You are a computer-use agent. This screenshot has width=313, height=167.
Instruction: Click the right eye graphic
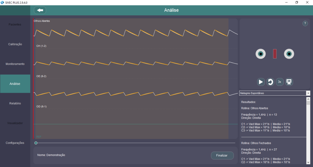pos(289,54)
